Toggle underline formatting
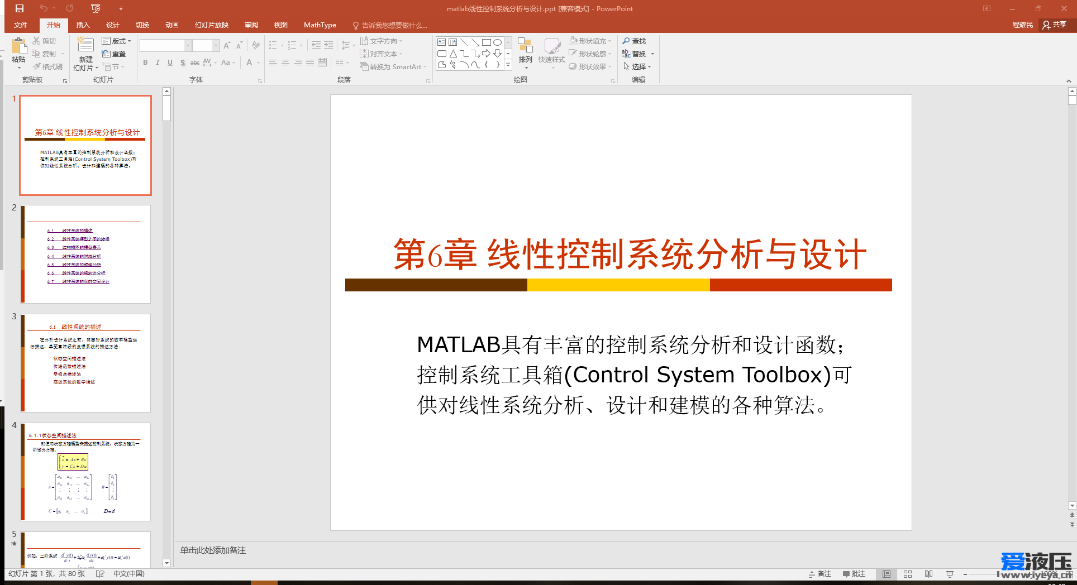1077x585 pixels. click(170, 63)
